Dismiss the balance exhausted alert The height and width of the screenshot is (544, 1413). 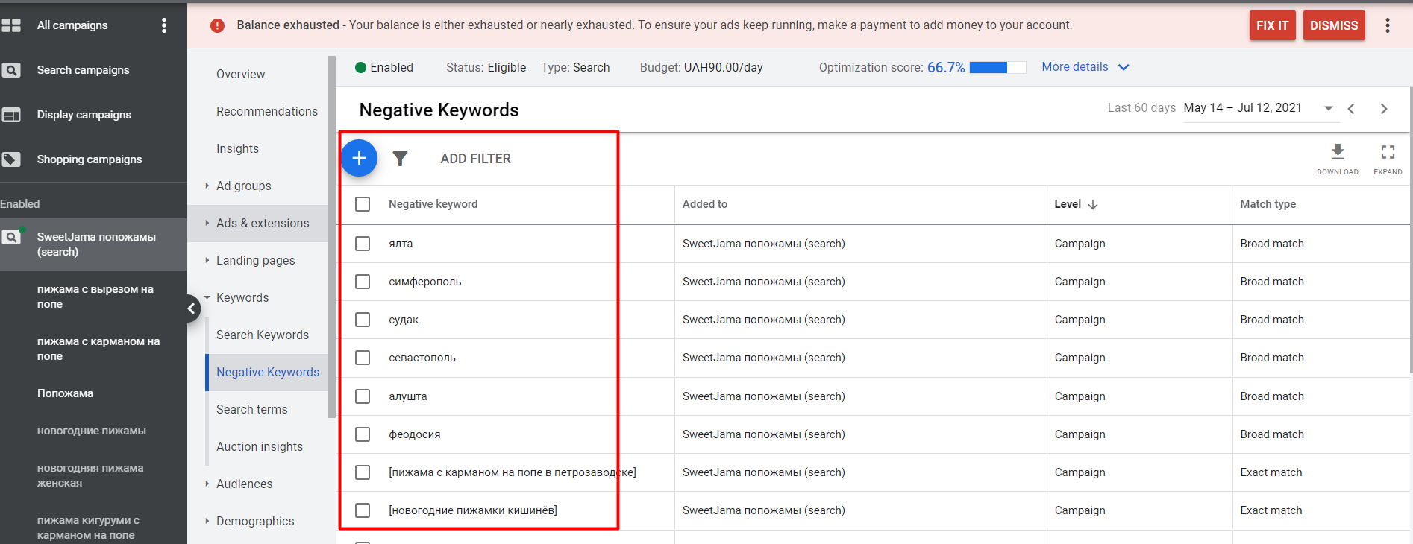[1333, 25]
